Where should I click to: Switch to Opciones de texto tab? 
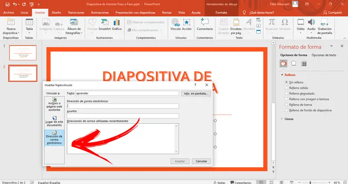click(324, 55)
